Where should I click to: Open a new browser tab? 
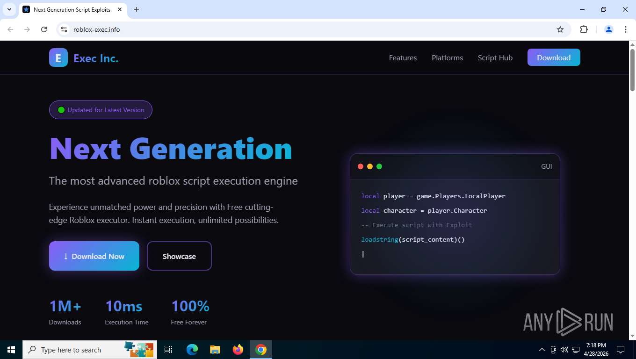click(x=137, y=9)
